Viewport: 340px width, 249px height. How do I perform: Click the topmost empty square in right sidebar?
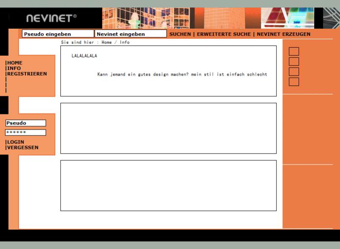293,51
